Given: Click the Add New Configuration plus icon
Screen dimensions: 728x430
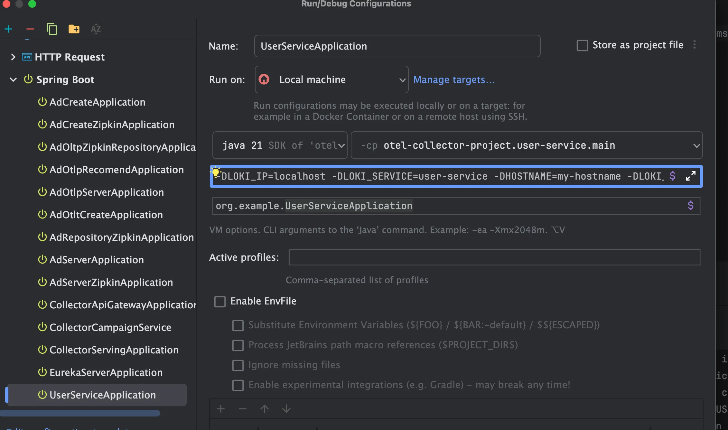Looking at the screenshot, I should pos(9,29).
